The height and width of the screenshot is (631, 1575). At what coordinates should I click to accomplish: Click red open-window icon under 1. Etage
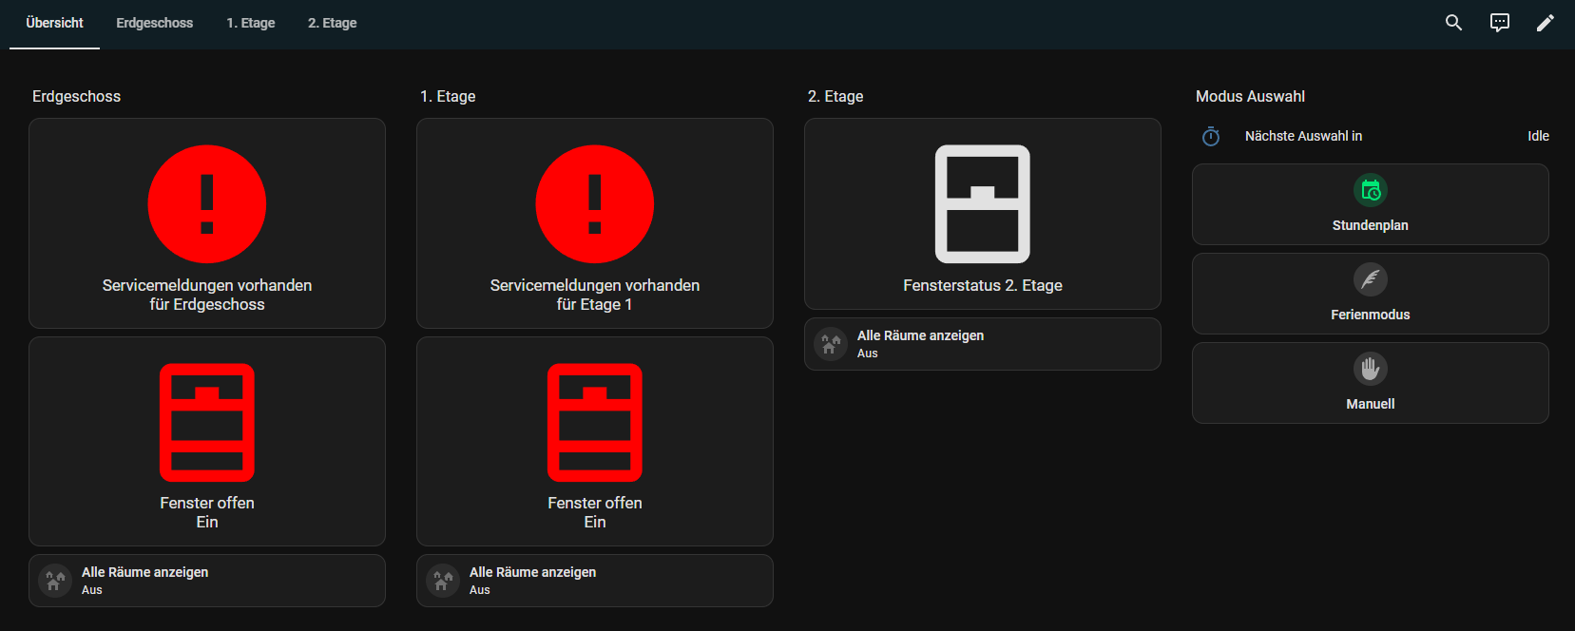click(594, 423)
